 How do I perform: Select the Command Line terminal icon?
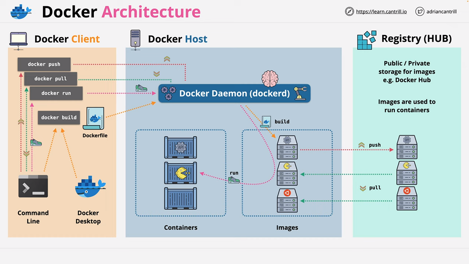[x=33, y=186]
